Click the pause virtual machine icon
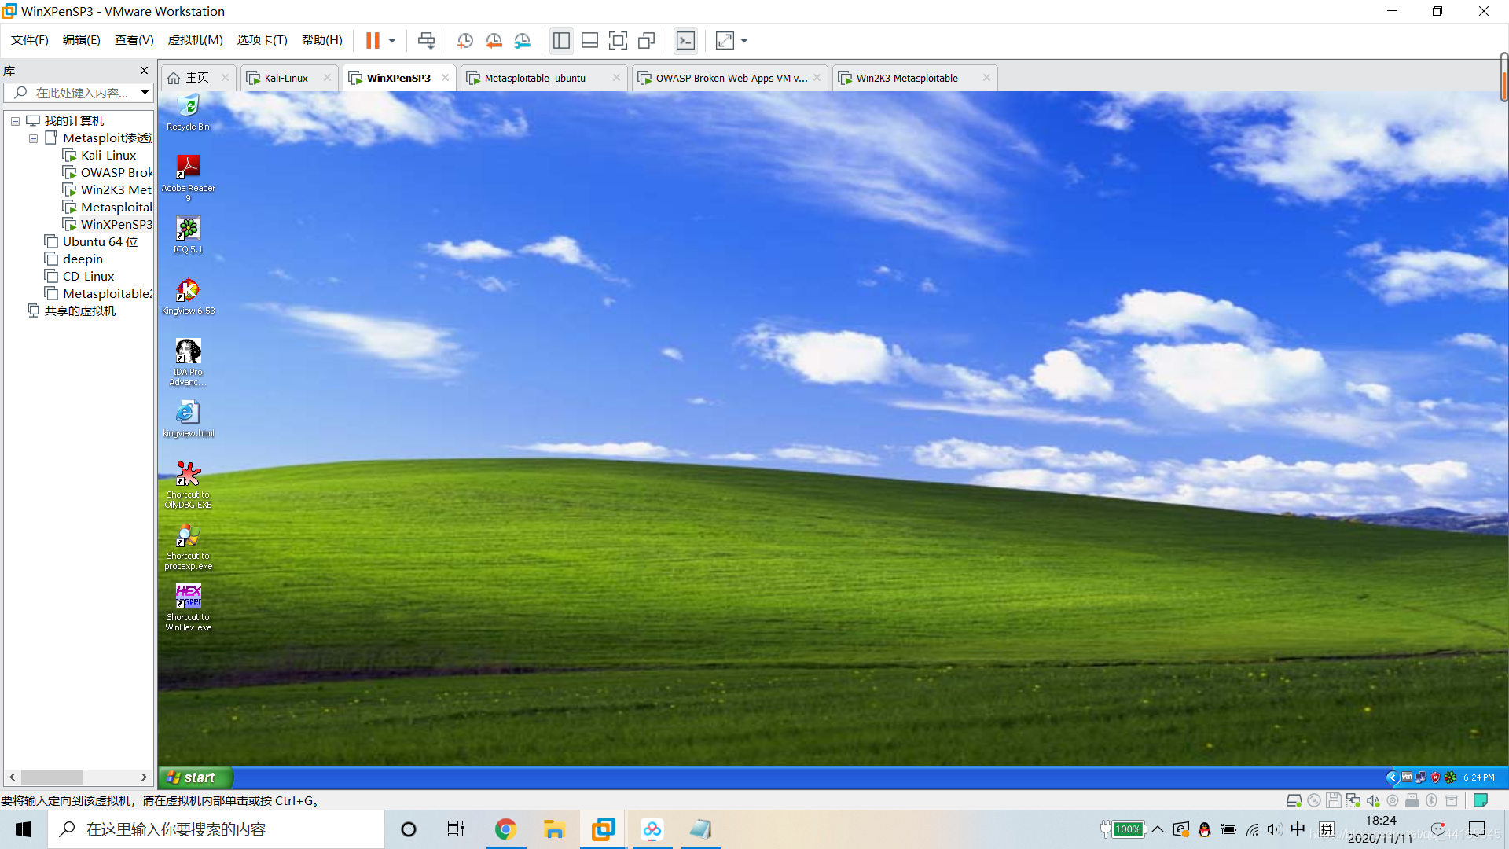This screenshot has height=849, width=1509. click(x=373, y=40)
